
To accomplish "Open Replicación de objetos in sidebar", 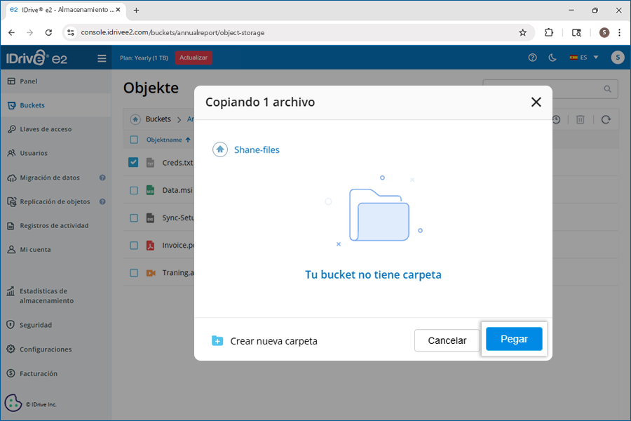I will click(x=55, y=201).
